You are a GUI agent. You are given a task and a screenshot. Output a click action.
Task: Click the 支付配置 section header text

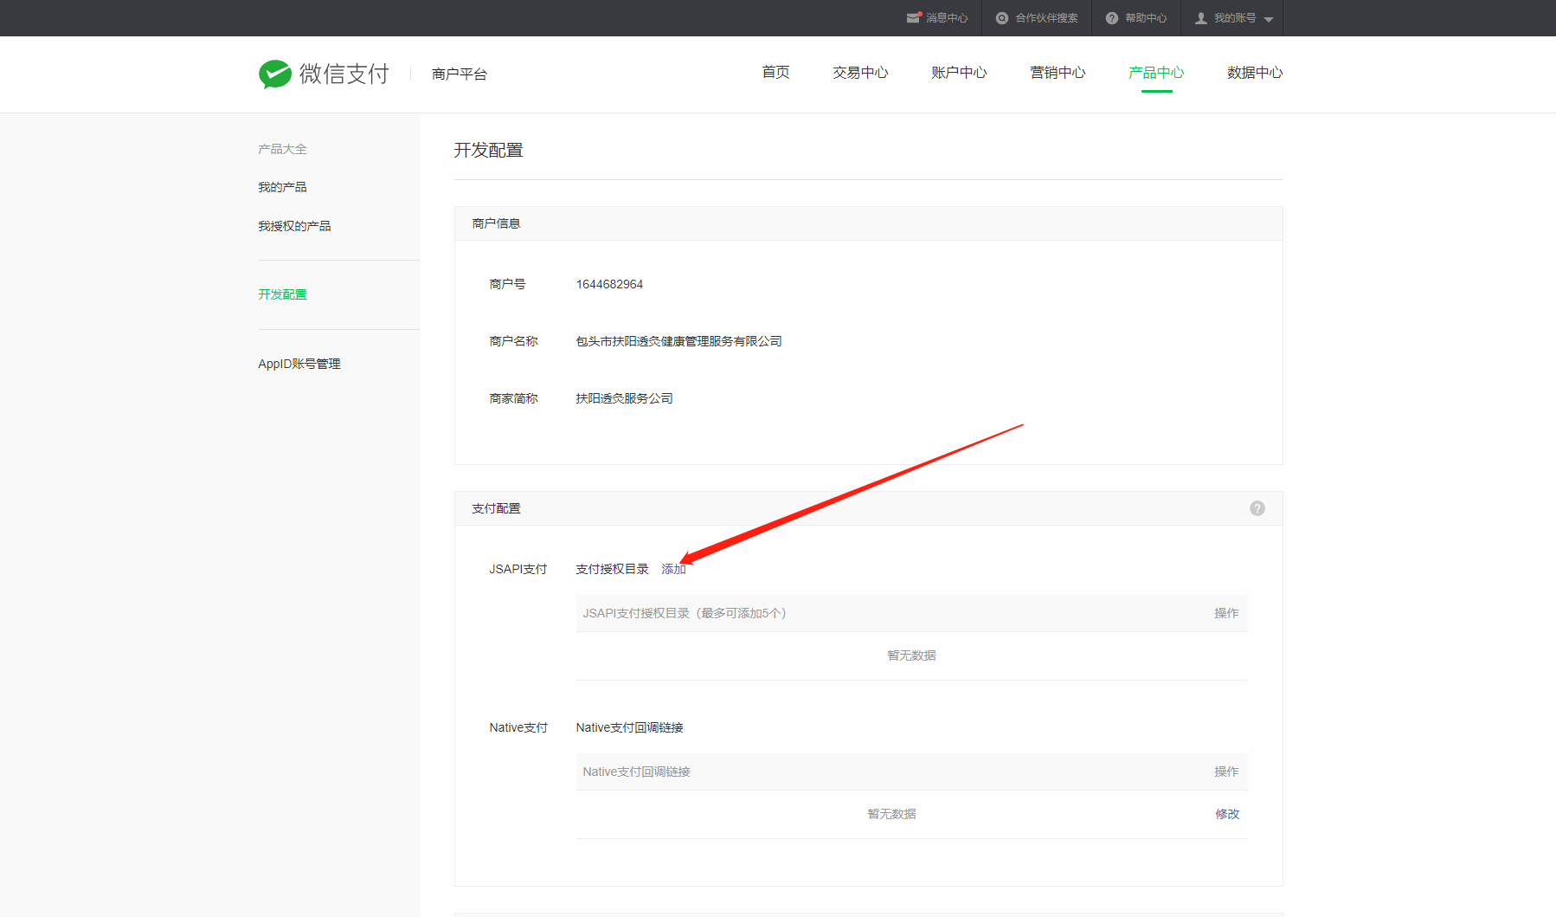pos(496,508)
